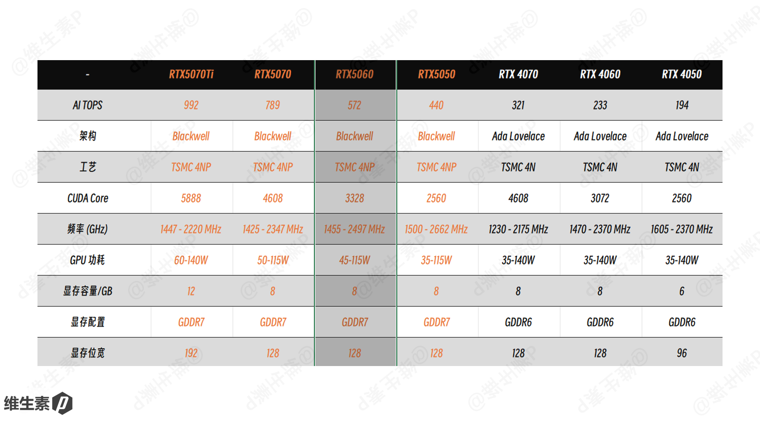Screen dimensions: 760x421
Task: Click the 60-140W power cell
Action: tap(191, 260)
